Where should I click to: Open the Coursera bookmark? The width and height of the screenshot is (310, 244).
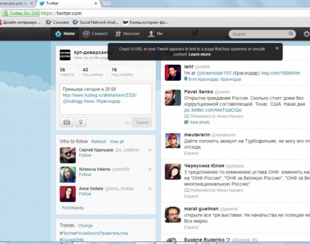[58, 22]
